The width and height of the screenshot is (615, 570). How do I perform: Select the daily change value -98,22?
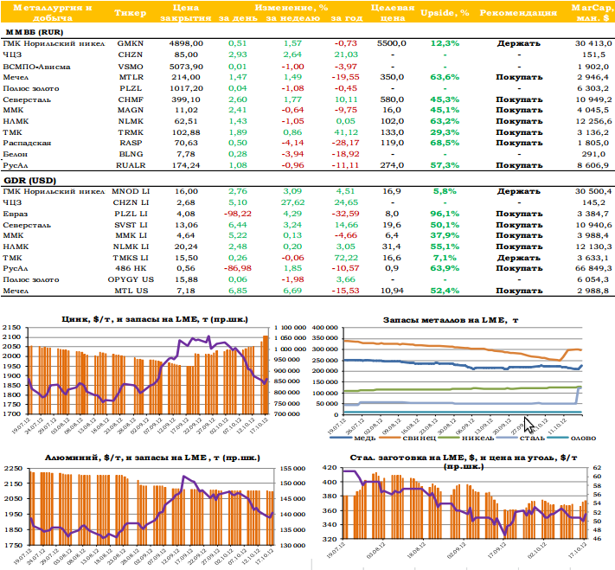(x=238, y=215)
